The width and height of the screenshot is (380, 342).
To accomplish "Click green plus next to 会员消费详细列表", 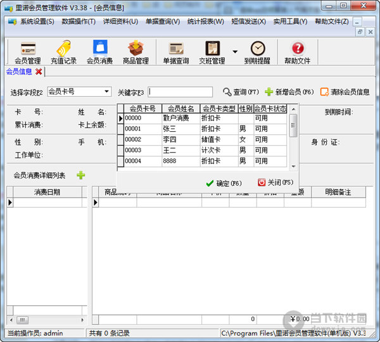I will click(81, 175).
